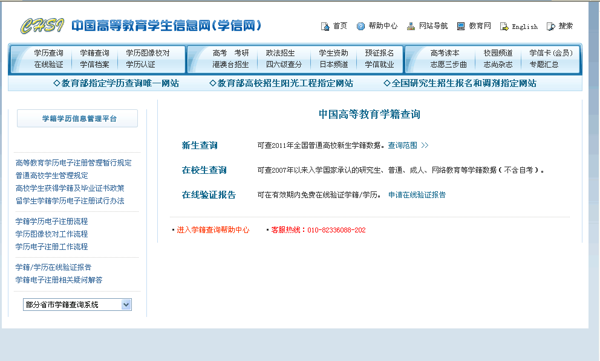Screen dimensions: 600x361
Task: Click the 网站导航 sitemap icon
Action: coord(411,27)
